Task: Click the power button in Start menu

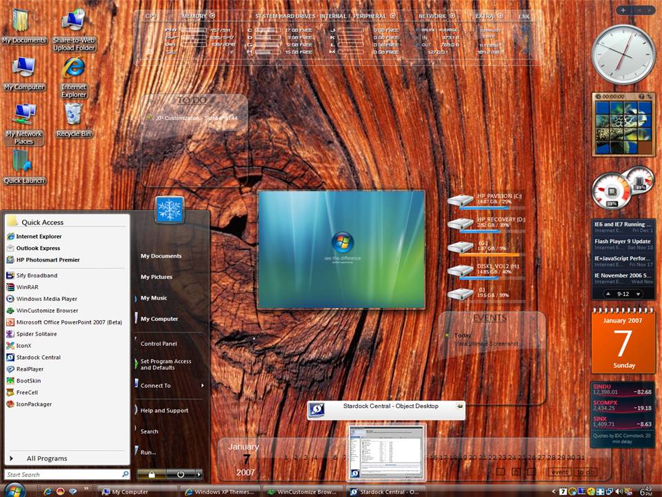Action: coord(180,475)
